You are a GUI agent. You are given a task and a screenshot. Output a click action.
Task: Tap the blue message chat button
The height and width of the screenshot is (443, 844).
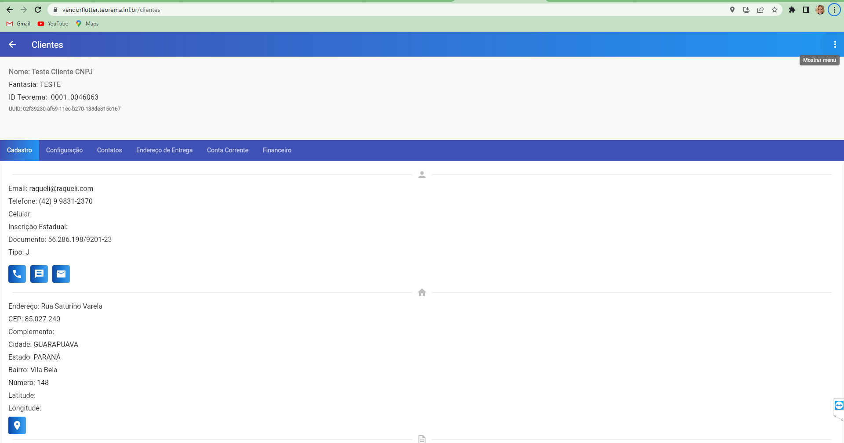pos(39,274)
